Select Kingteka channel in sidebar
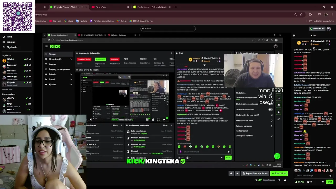Viewport: 336px width, 189px height. click(17, 83)
